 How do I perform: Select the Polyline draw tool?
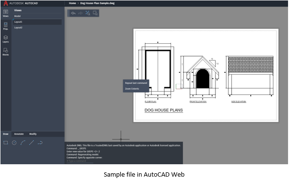(x=40, y=143)
